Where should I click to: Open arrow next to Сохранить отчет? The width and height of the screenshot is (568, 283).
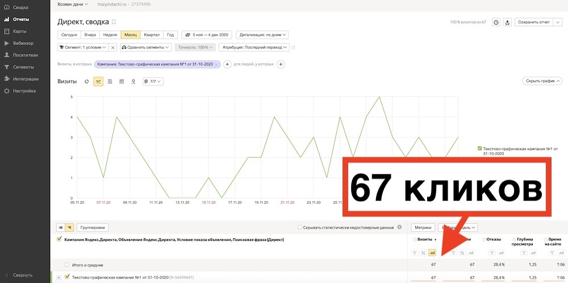[558, 23]
